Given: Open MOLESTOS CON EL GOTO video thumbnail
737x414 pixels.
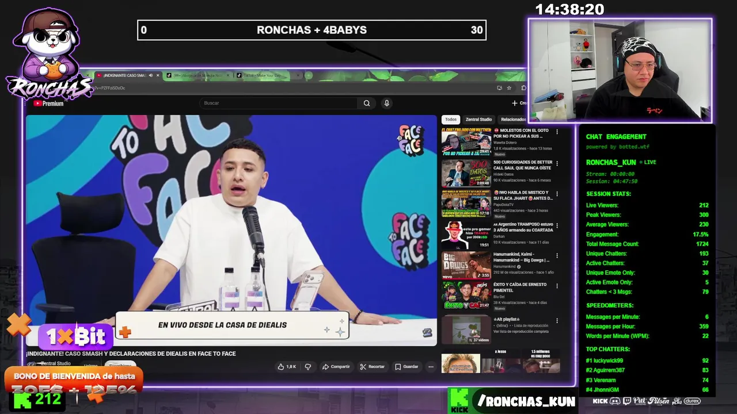Looking at the screenshot, I should coord(466,142).
